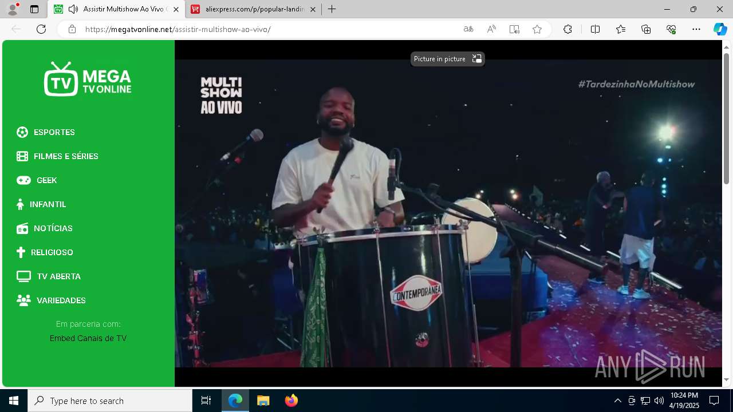Close the Assistir Multishow tab
733x412 pixels.
176,9
